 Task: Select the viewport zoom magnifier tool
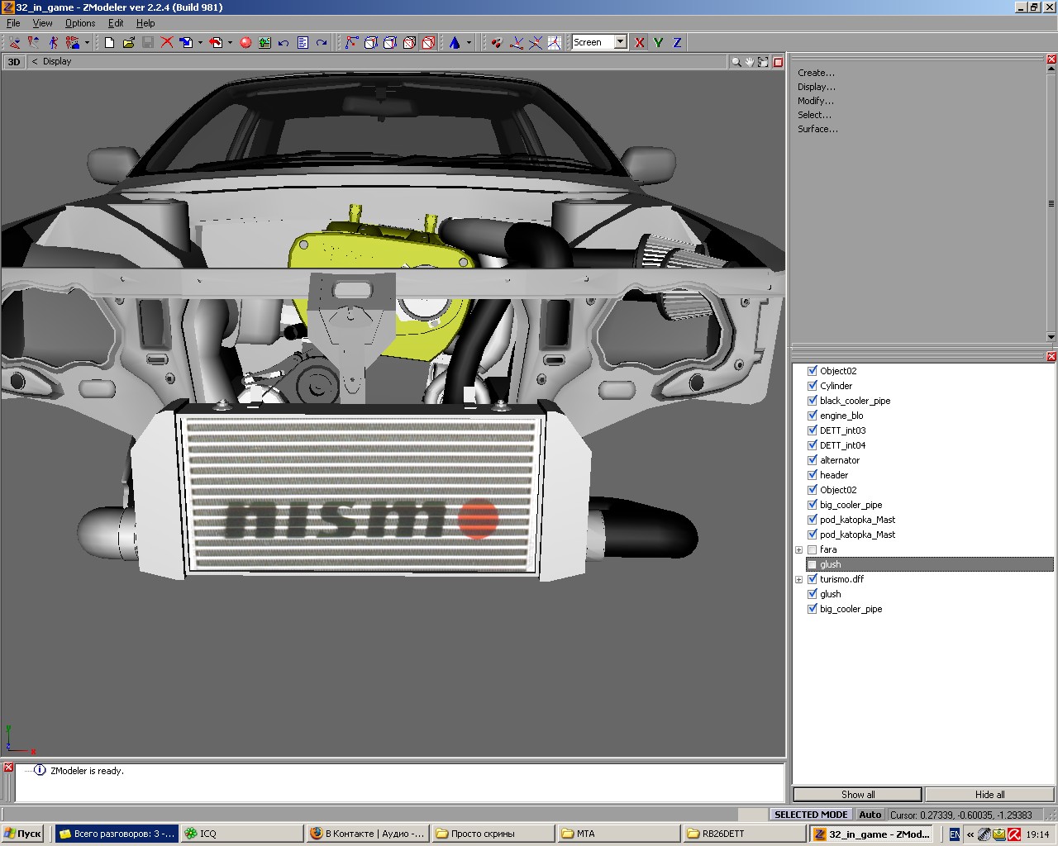(736, 62)
